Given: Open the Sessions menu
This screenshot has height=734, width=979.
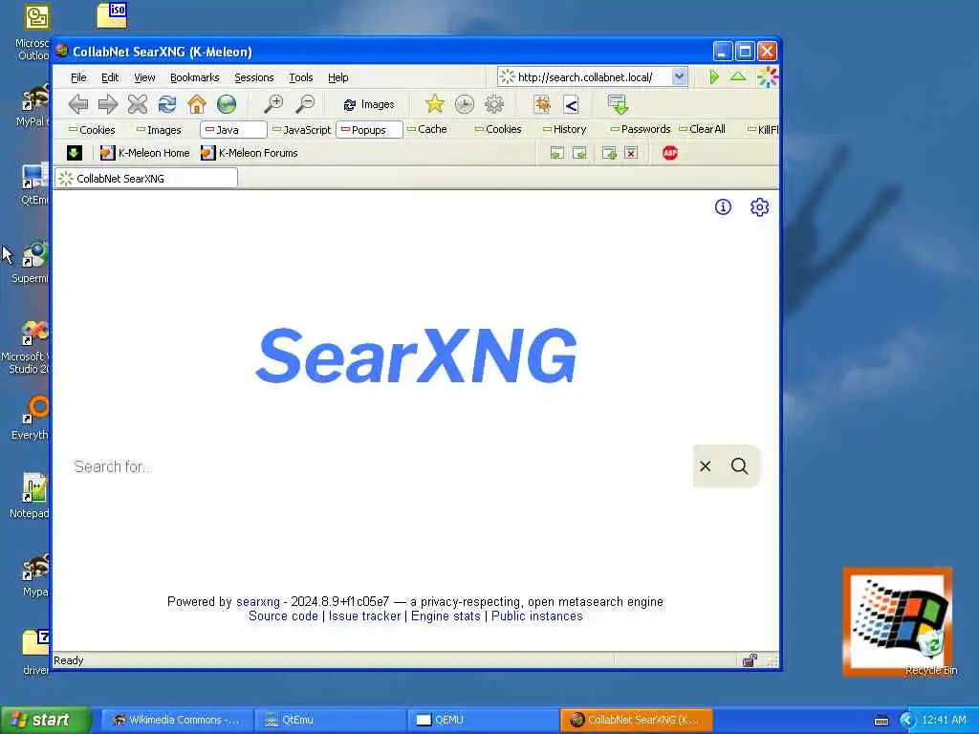Looking at the screenshot, I should click(254, 77).
